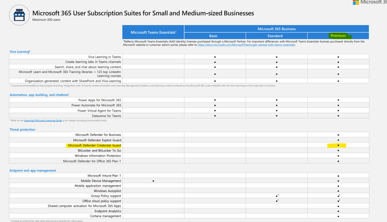Click the Automation, app building, and chatbots heading
Image resolution: width=387 pixels, height=222 pixels.
point(39,95)
